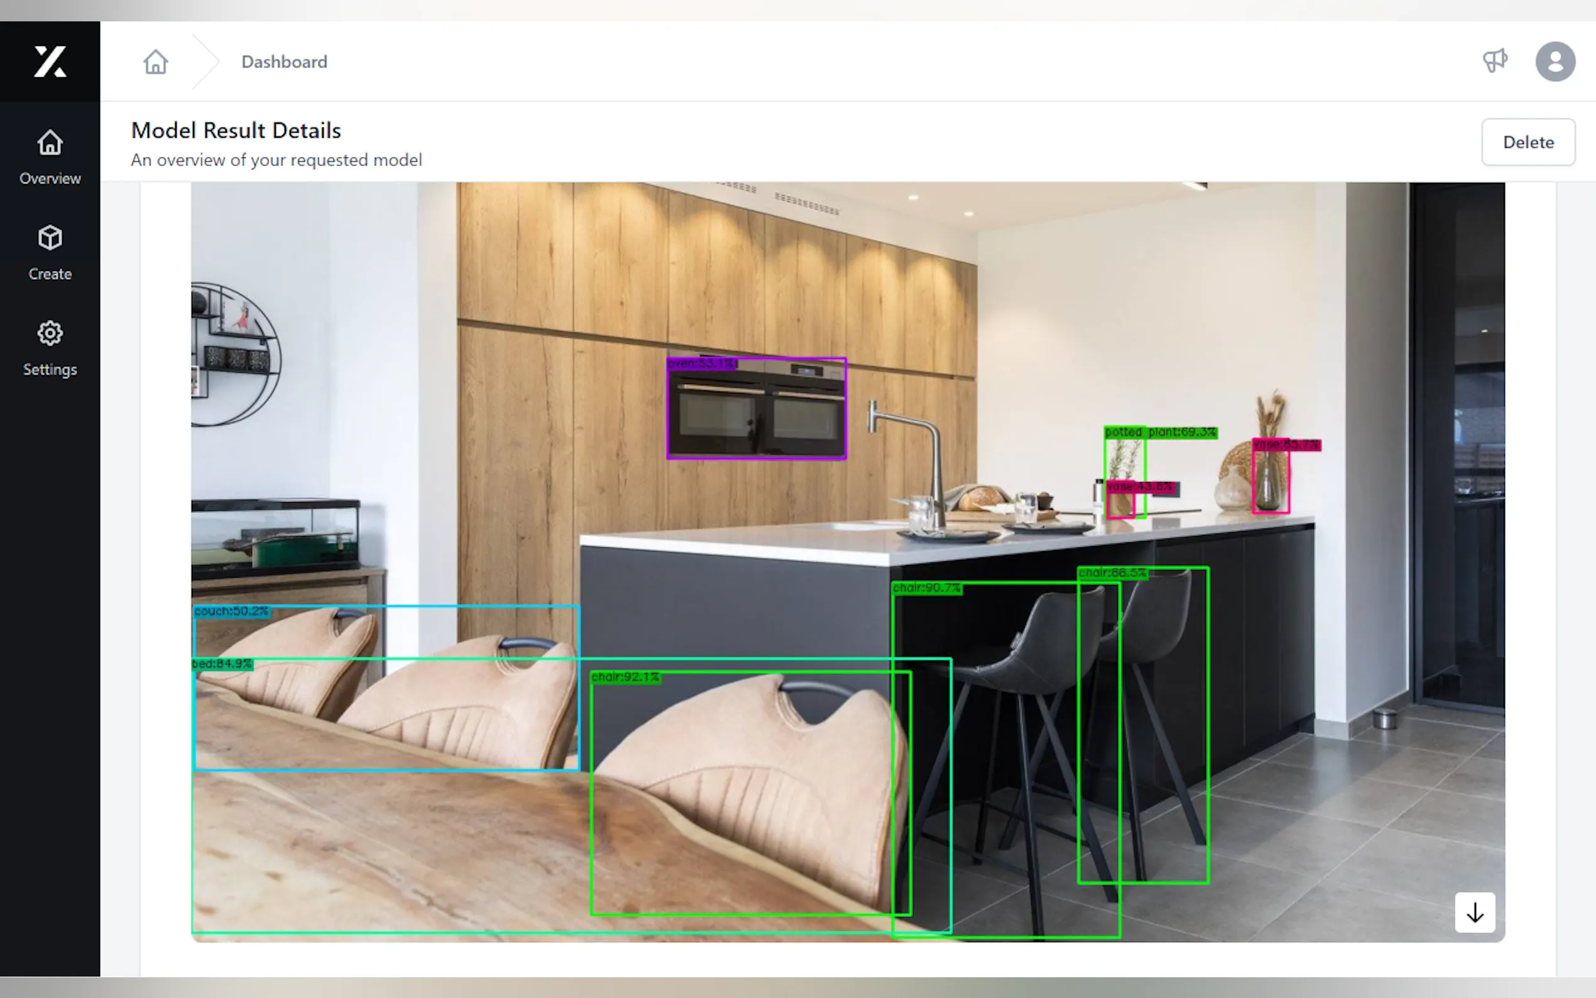Image resolution: width=1596 pixels, height=998 pixels.
Task: Click the download arrow on the image
Action: [1475, 912]
